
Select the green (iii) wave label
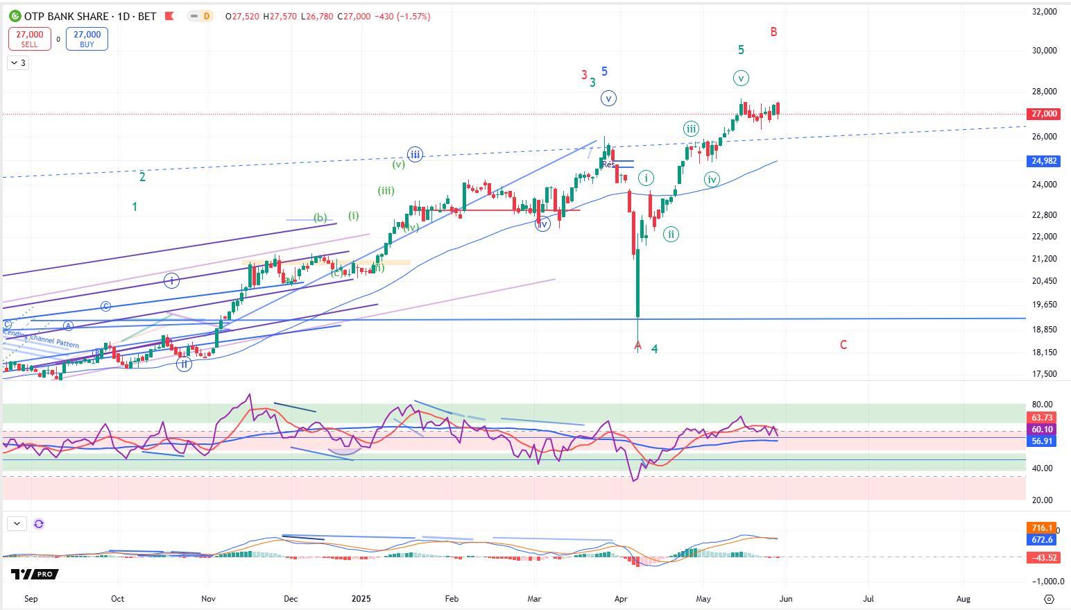pyautogui.click(x=386, y=191)
